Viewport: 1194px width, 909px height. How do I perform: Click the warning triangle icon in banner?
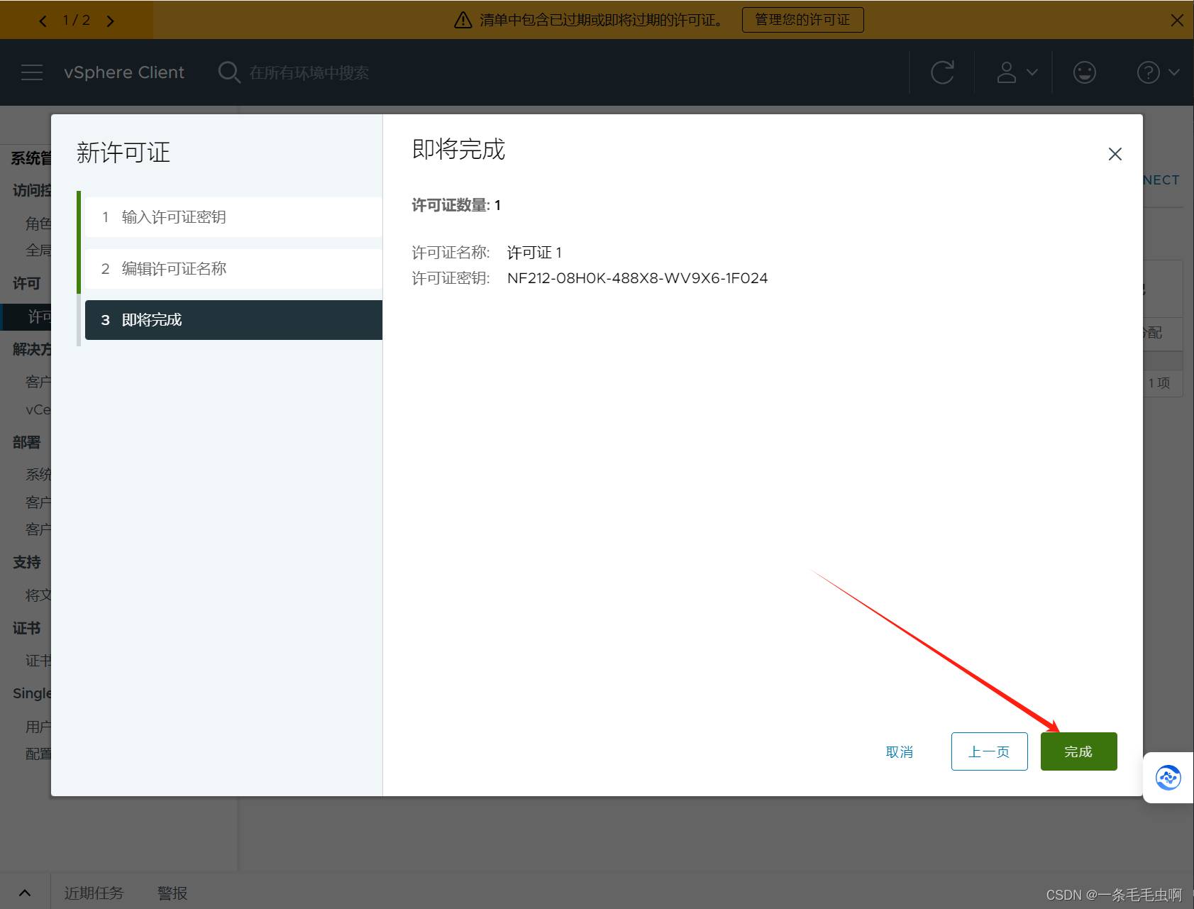[463, 20]
